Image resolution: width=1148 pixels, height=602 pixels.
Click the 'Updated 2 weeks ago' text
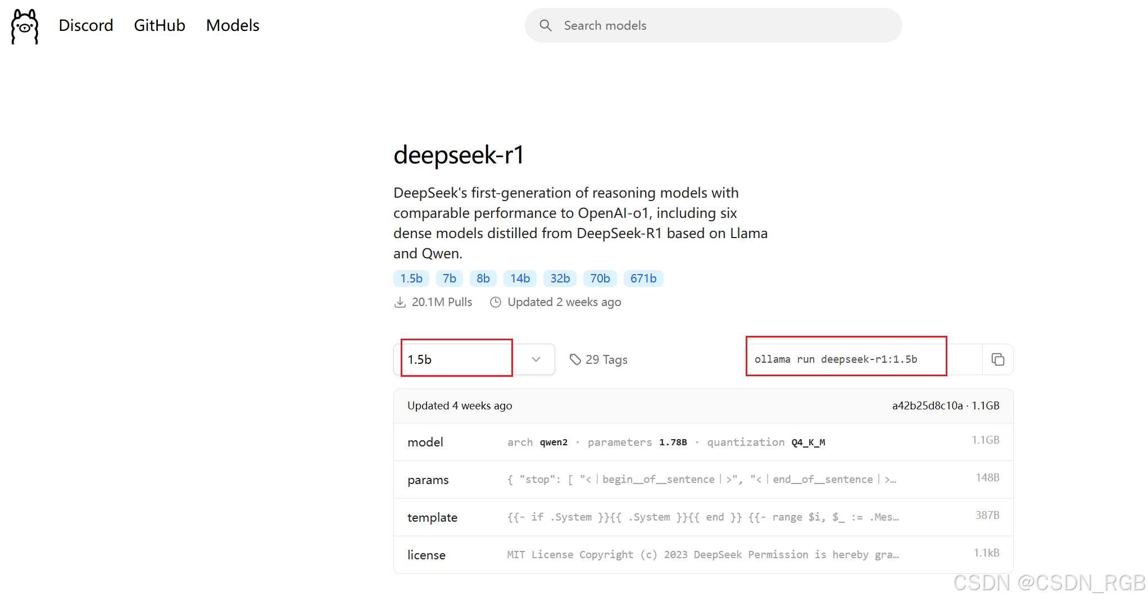tap(564, 302)
